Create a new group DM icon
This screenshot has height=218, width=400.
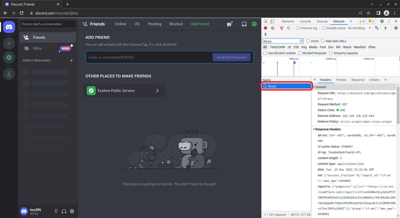230,24
